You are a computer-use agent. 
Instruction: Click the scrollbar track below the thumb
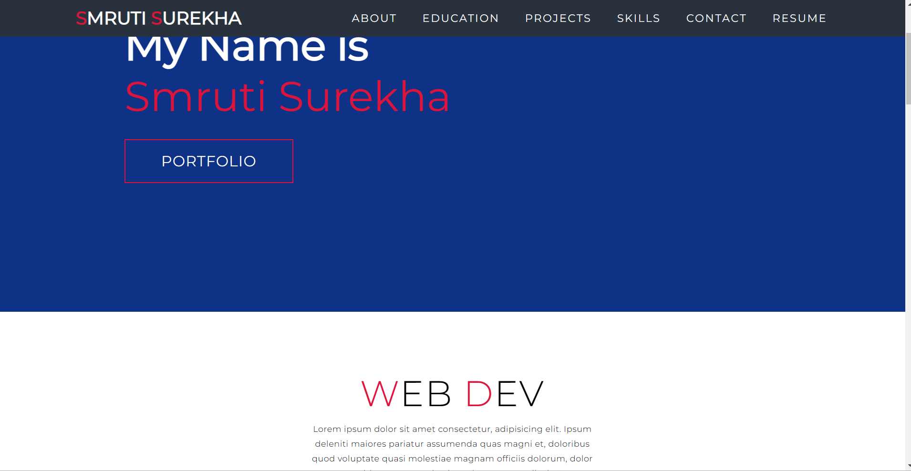[x=908, y=286]
